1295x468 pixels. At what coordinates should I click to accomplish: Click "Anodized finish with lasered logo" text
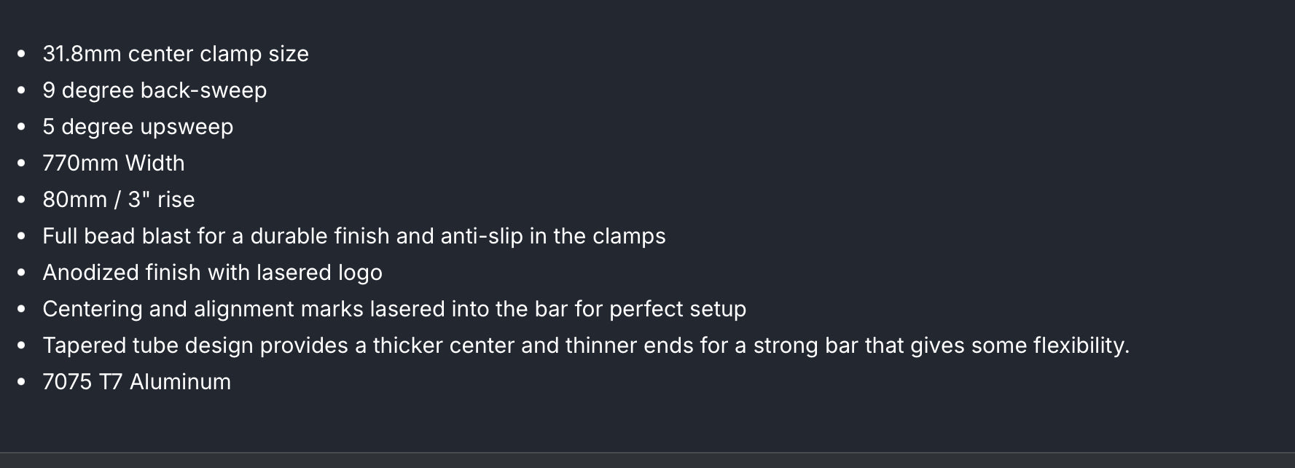tap(212, 273)
